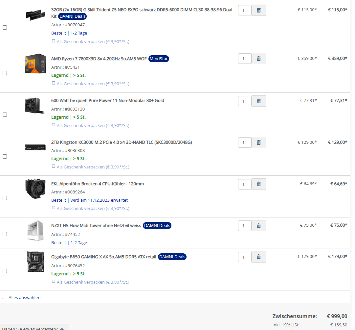Tick gift wrap box for Alpenföhn Brocken 4
This screenshot has width=355, height=330.
[x=54, y=208]
